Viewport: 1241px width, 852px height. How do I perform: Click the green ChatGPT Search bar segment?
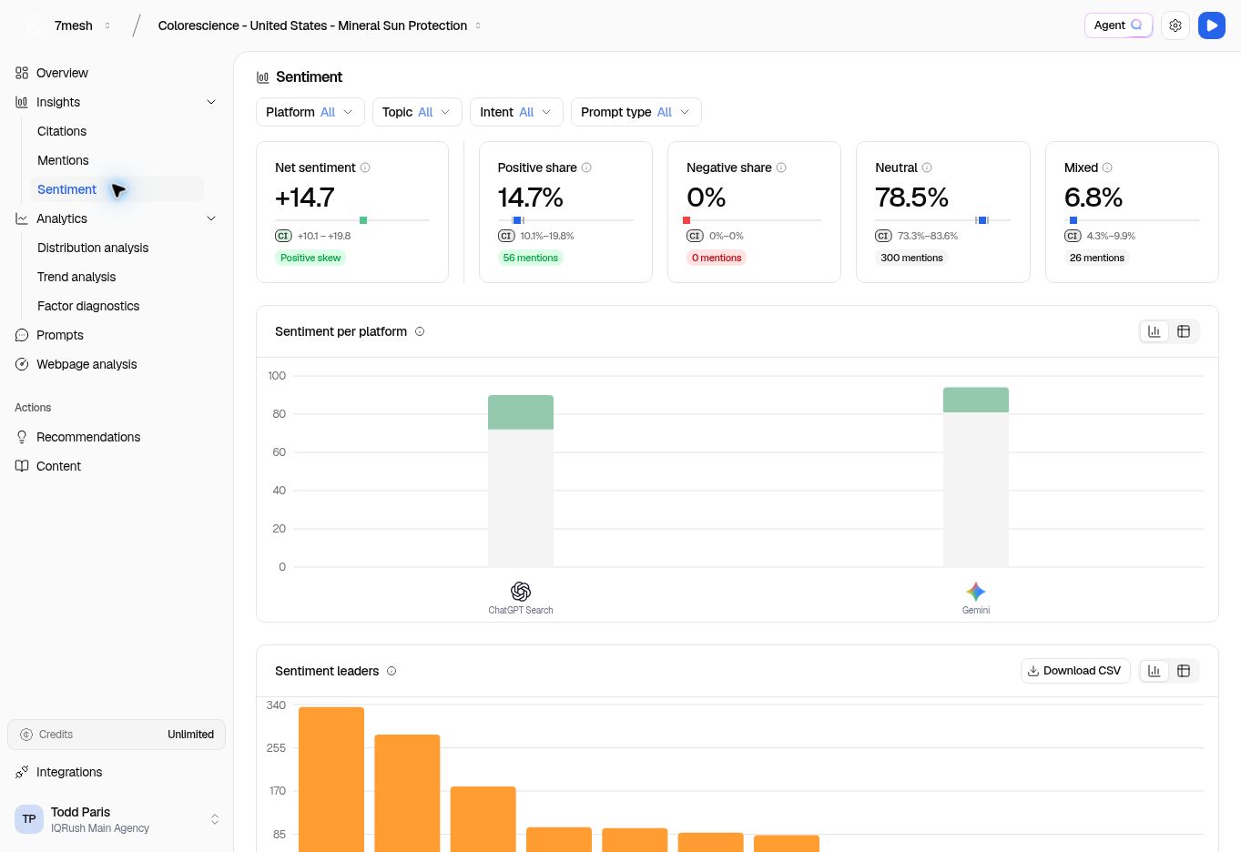[x=521, y=412]
